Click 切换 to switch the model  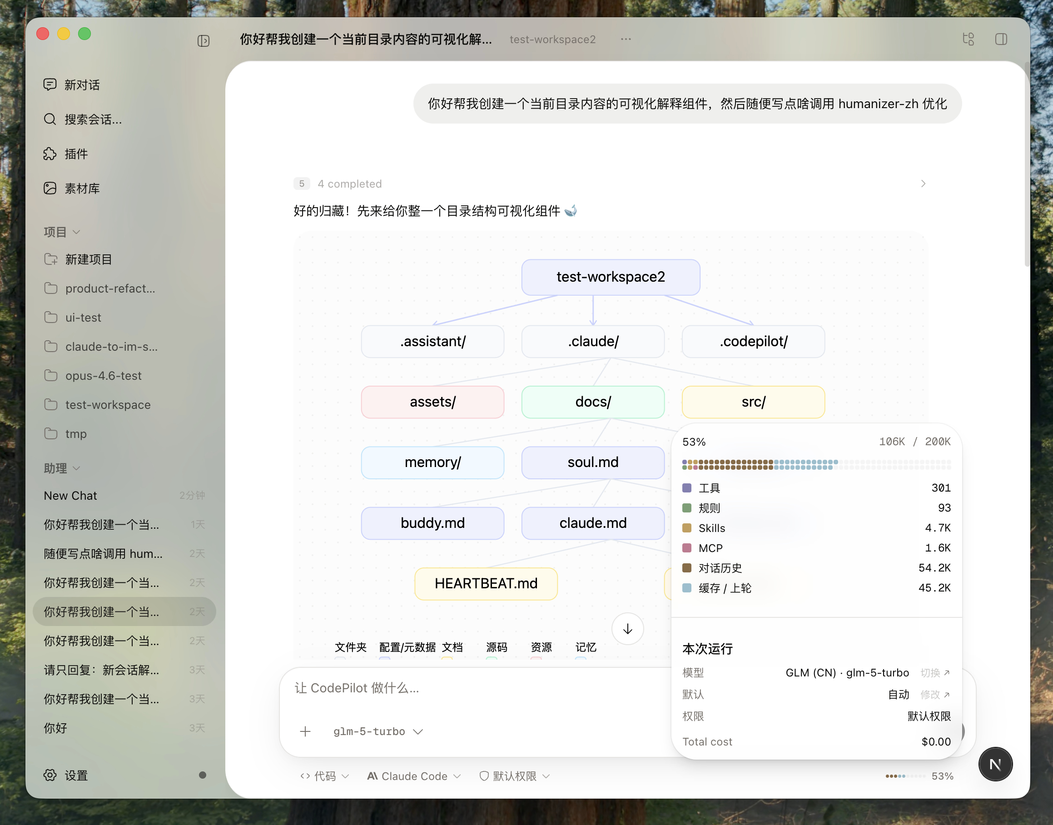pyautogui.click(x=934, y=672)
